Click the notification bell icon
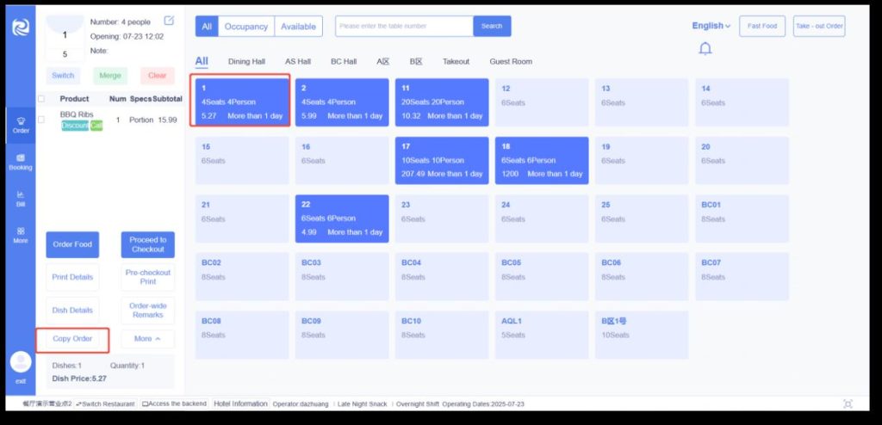The image size is (882, 425). (x=705, y=49)
